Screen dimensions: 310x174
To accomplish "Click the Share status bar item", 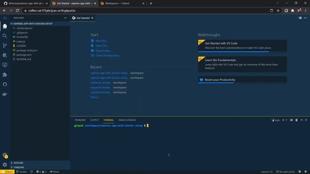I will (55, 172).
